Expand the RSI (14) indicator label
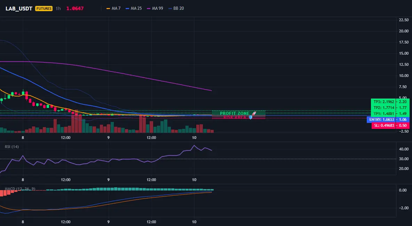The image size is (412, 226). [x=12, y=147]
